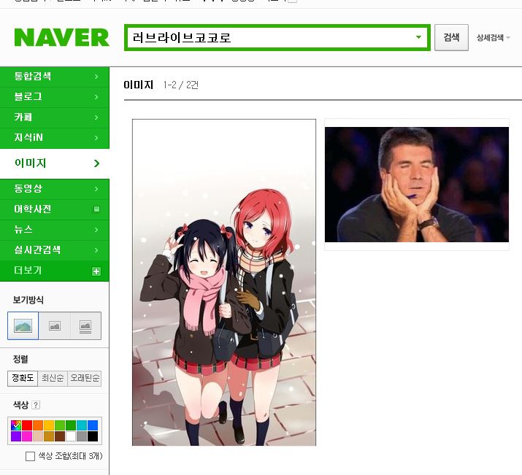Pick the golden brown color swatch
The height and width of the screenshot is (475, 522).
(49, 436)
